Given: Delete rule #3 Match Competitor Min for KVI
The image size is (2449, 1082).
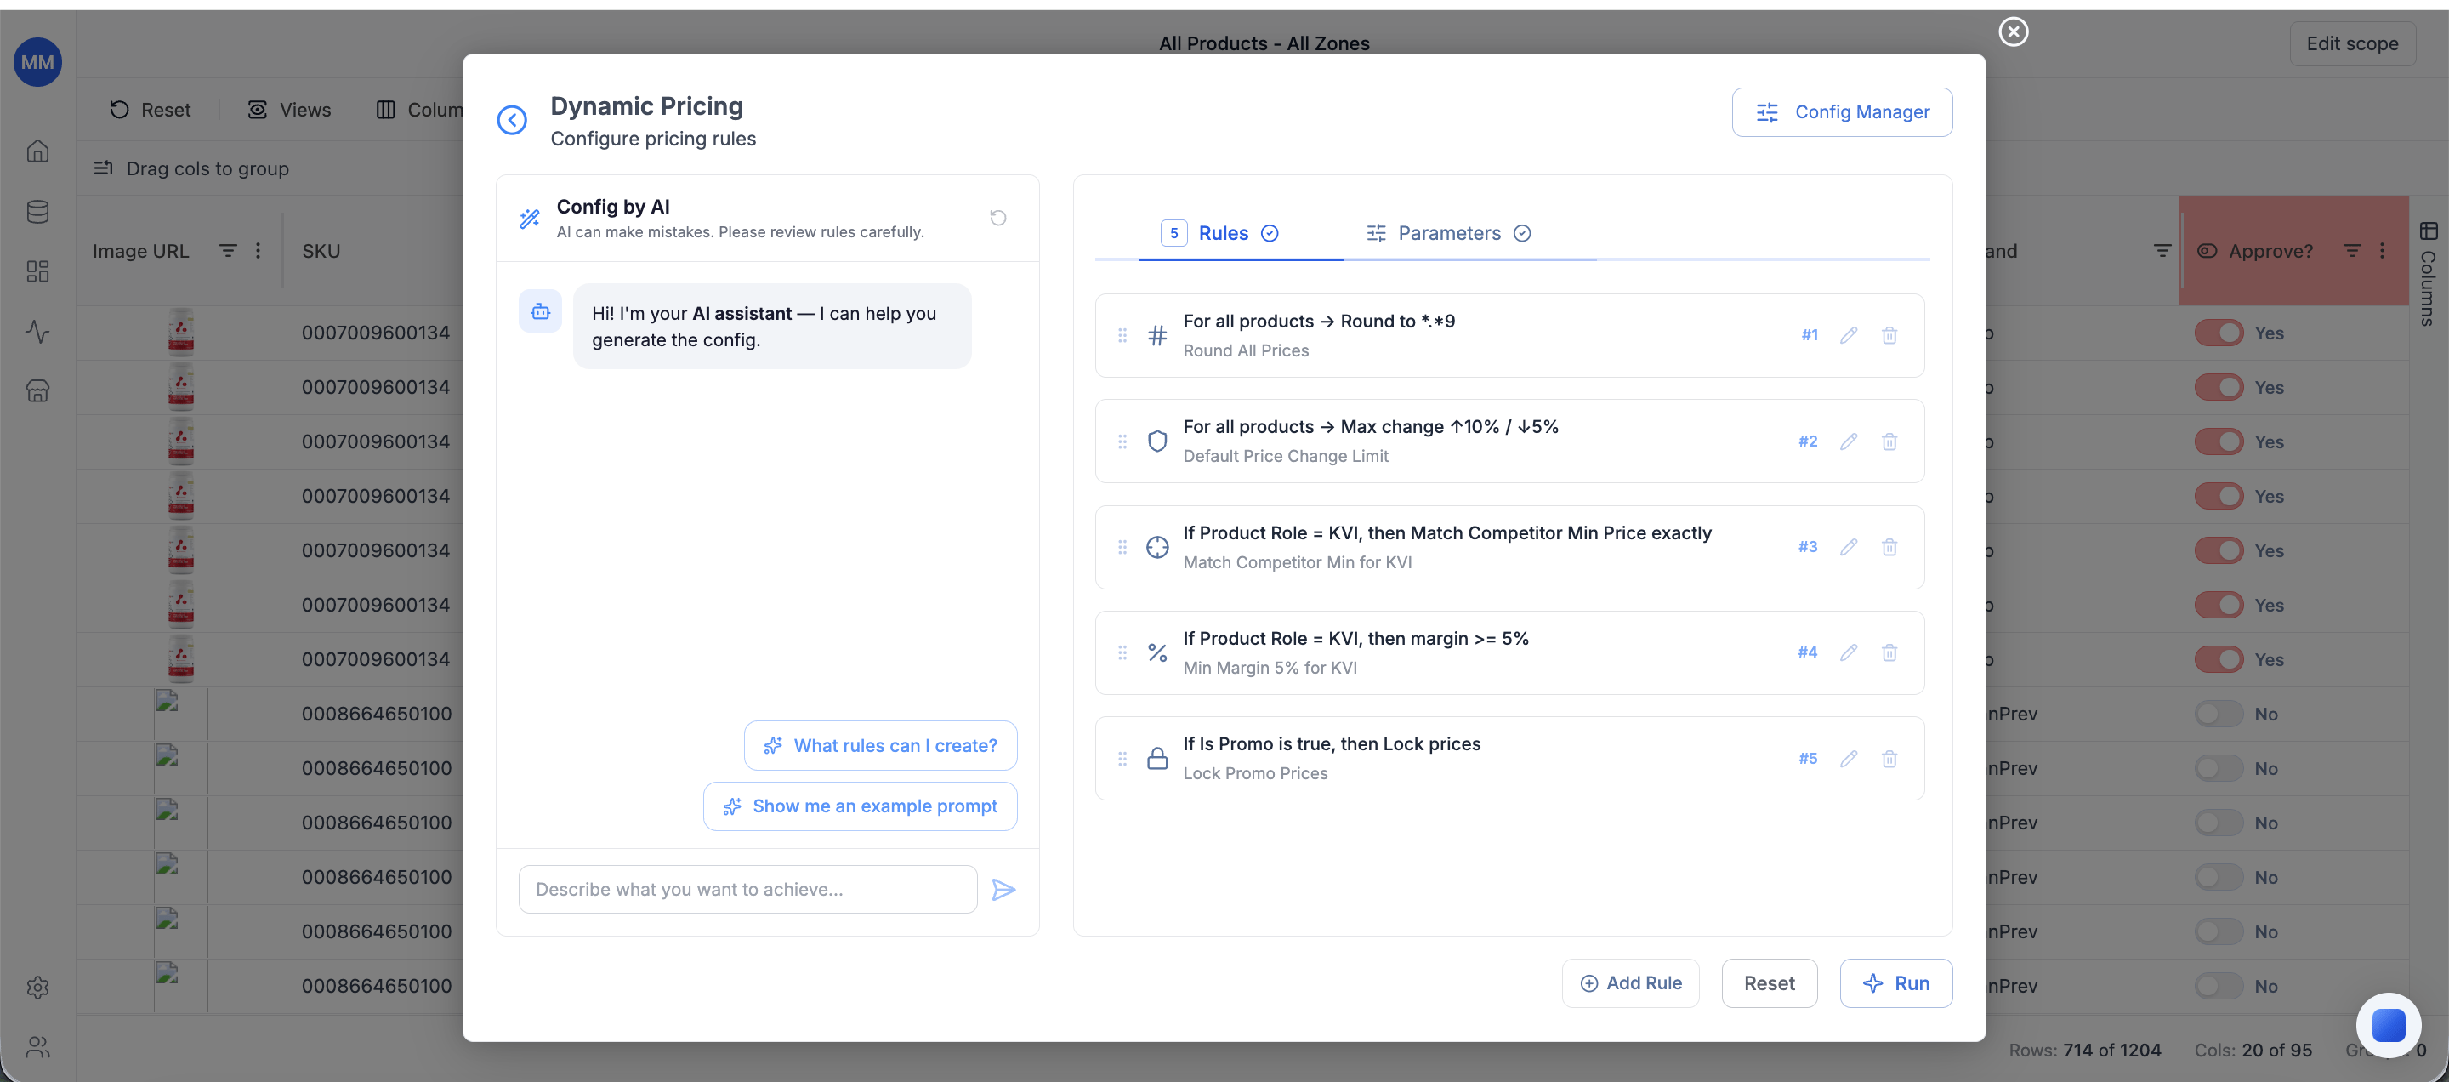Looking at the screenshot, I should (1889, 547).
